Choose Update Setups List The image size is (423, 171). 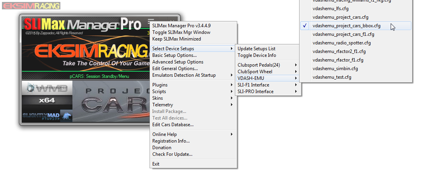pos(268,49)
